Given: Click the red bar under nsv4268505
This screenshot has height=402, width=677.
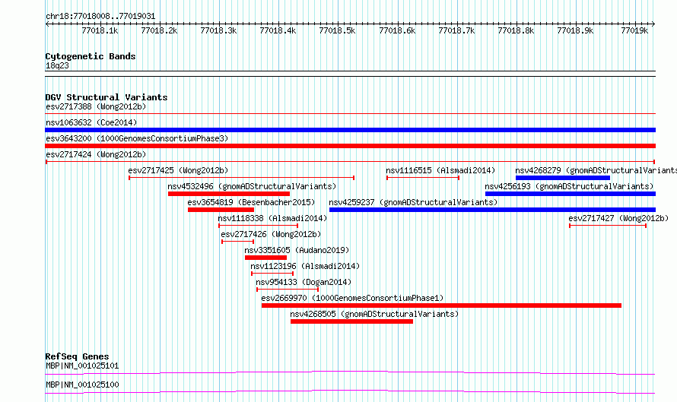Looking at the screenshot, I should coord(351,321).
